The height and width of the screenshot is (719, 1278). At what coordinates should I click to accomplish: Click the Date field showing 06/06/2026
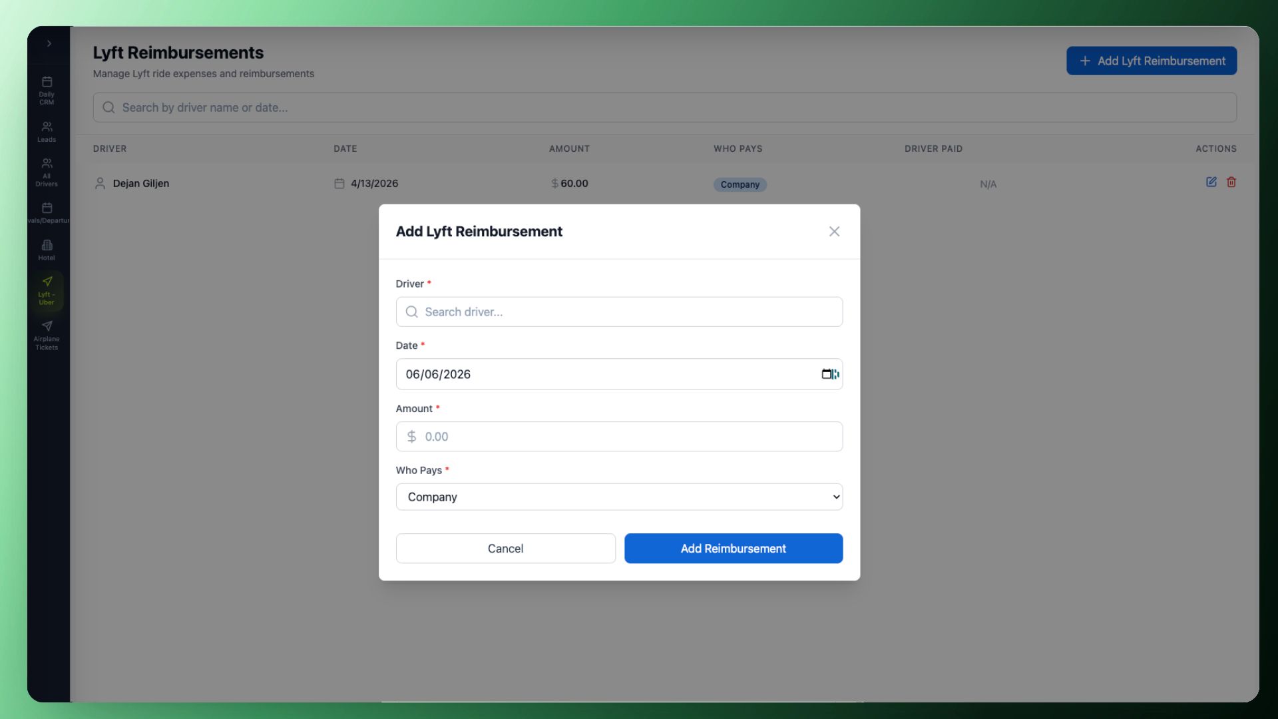pos(619,374)
